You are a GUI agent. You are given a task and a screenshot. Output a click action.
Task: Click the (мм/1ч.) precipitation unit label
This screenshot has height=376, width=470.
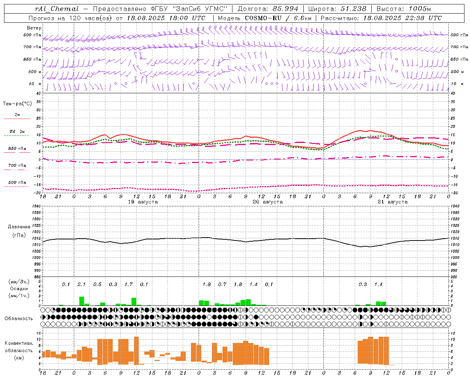[x=19, y=296]
